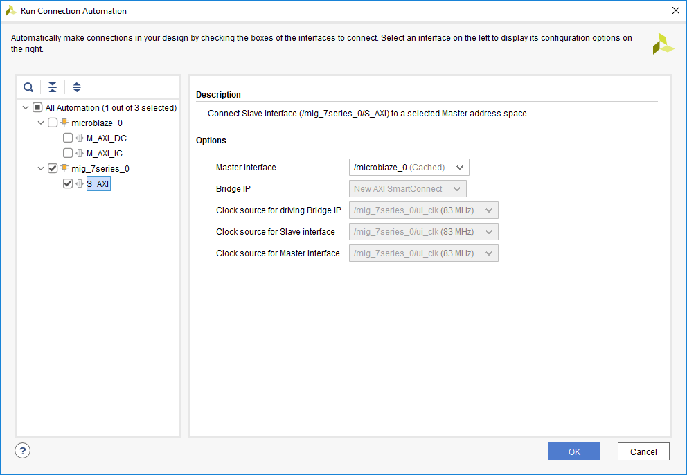Check the M_AXI_IC checkbox
Image resolution: width=687 pixels, height=475 pixels.
click(68, 153)
